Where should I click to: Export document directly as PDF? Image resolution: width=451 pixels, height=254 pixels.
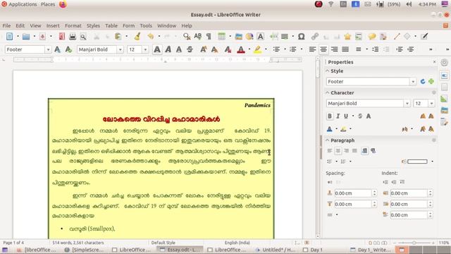click(x=62, y=36)
